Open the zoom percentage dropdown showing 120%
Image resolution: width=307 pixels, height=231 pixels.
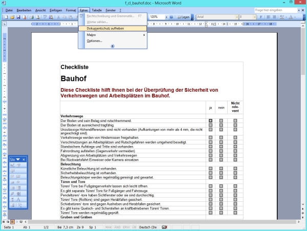[166, 17]
